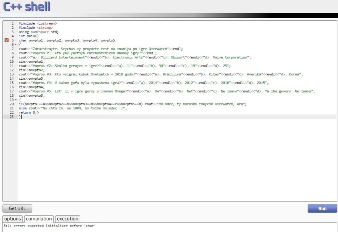Click the 'Vopros №3' cout line
Screen dimensions: 338x232
[161, 74]
